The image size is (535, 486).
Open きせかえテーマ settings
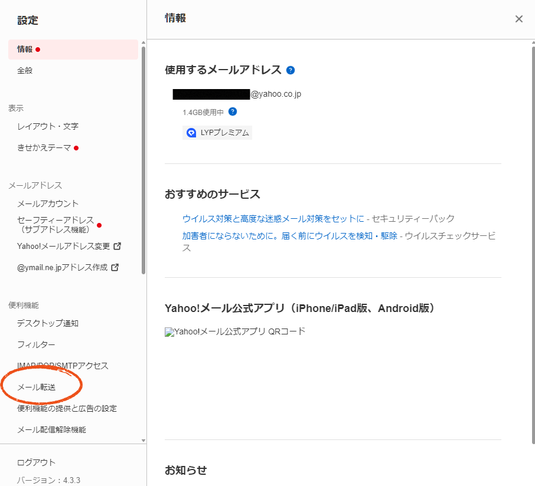44,147
